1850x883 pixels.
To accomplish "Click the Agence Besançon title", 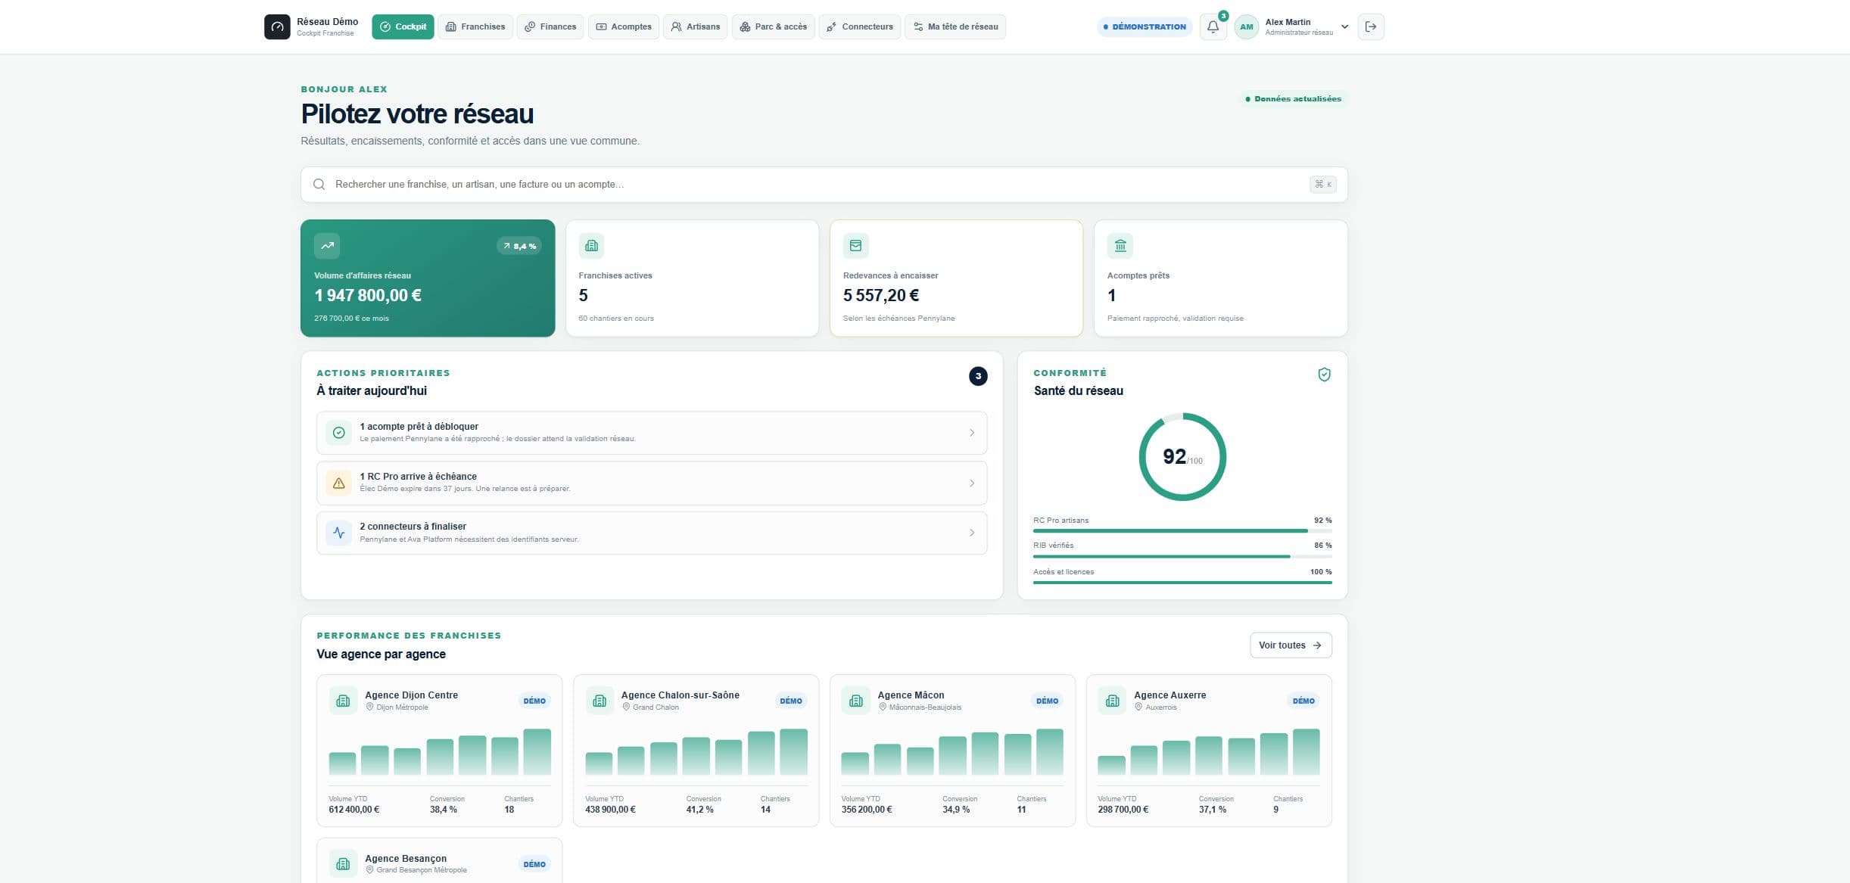I will (x=406, y=859).
